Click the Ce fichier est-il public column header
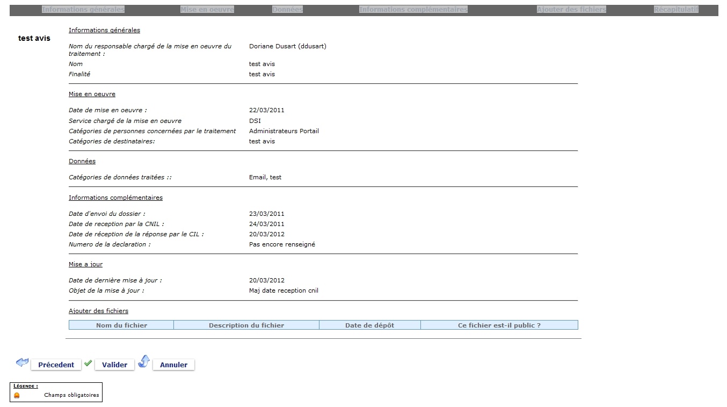 coord(499,325)
